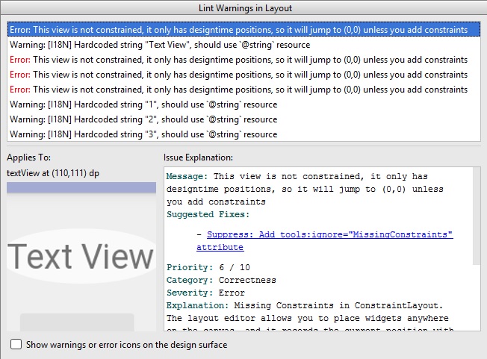Click the "Priority: 6 / 10" line
Viewport: 487px width, 359px height.
tap(208, 267)
